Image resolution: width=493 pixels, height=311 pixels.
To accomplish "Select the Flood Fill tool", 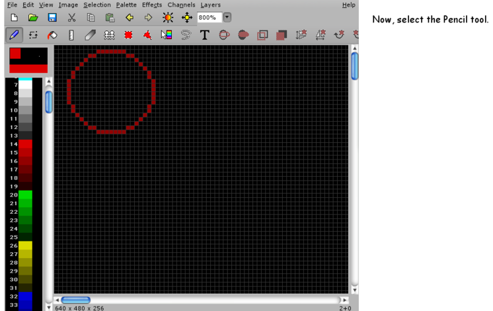I will tap(52, 34).
